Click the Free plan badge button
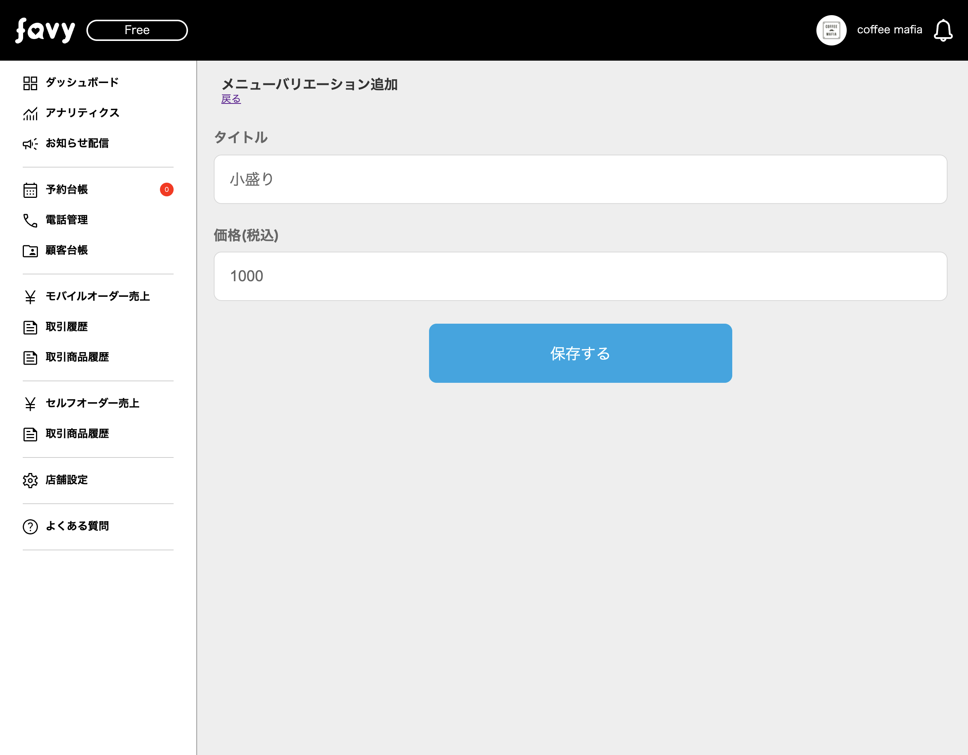Screen dimensions: 968x755 [137, 30]
